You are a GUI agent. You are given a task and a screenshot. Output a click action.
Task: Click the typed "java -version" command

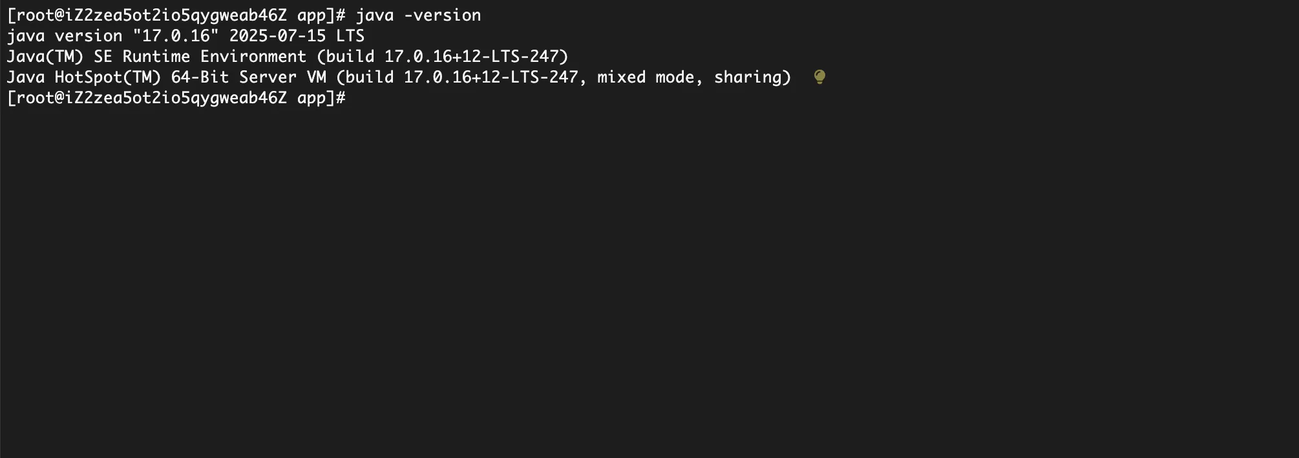(418, 15)
